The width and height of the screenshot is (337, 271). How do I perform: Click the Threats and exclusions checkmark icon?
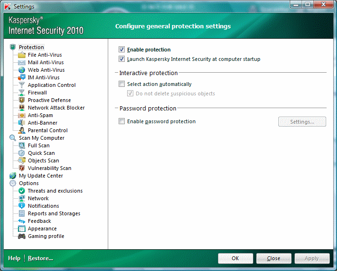click(x=21, y=191)
